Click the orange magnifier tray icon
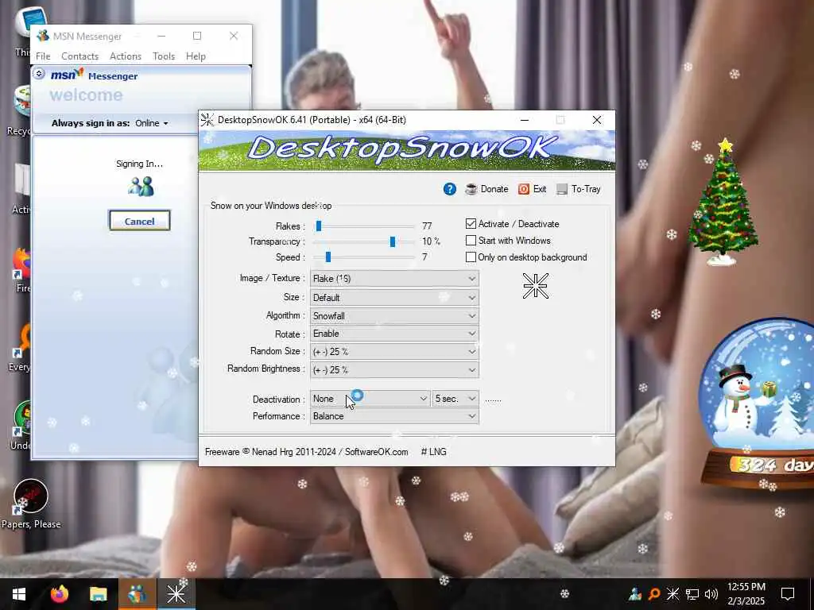The image size is (814, 610). pos(653,594)
